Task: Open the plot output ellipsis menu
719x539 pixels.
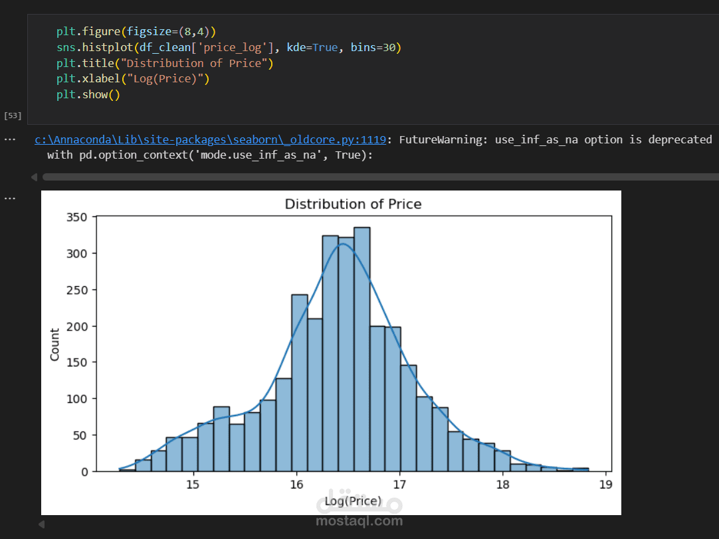Action: tap(9, 198)
